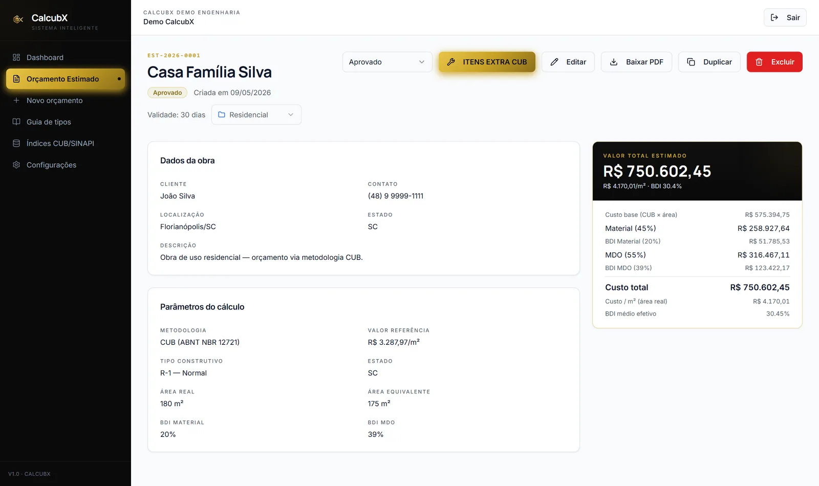Click the MDO (55%) amount R$ 316.467,11
Viewport: 819px width, 486px height.
[764, 255]
